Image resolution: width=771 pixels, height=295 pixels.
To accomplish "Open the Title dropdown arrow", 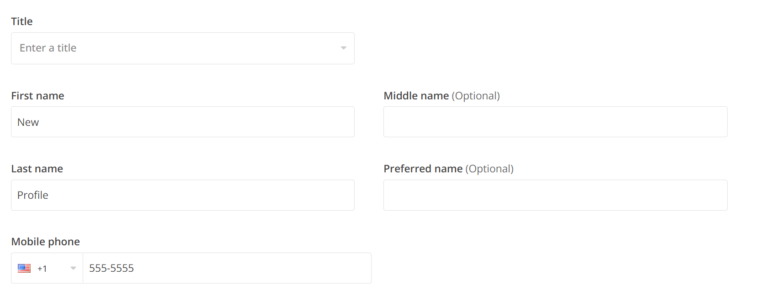I will 343,48.
